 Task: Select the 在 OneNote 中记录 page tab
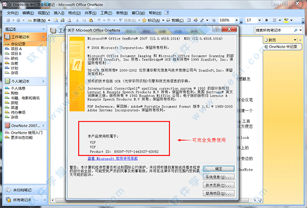282,47
